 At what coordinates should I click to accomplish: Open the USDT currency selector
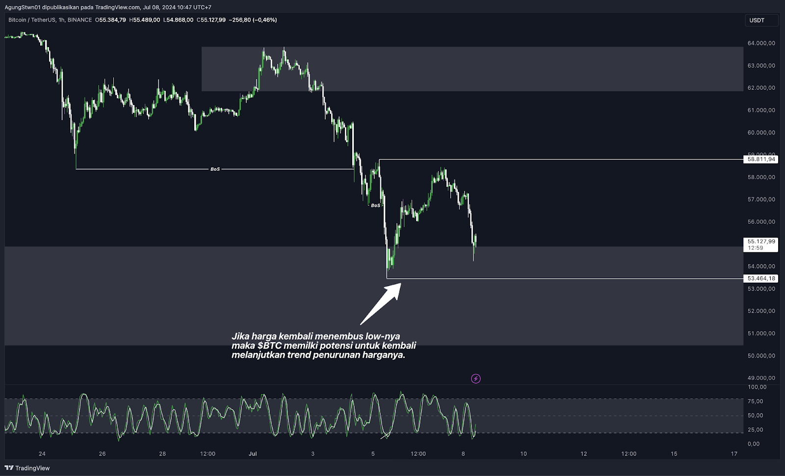[x=761, y=21]
